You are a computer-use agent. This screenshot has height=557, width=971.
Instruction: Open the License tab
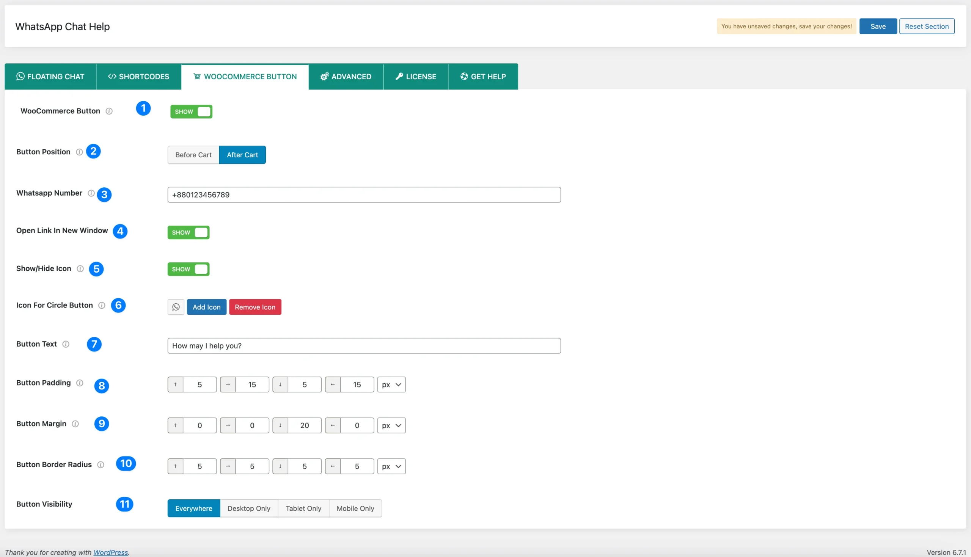416,77
